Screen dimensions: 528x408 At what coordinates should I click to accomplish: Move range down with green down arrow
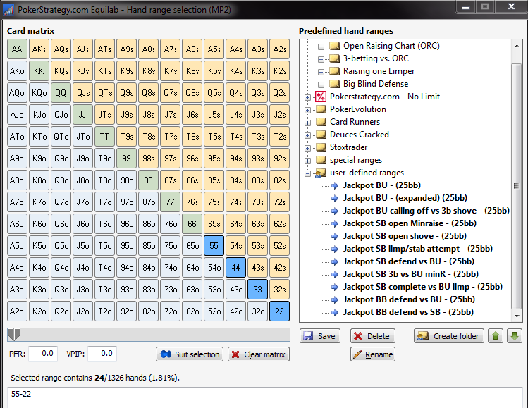515,336
